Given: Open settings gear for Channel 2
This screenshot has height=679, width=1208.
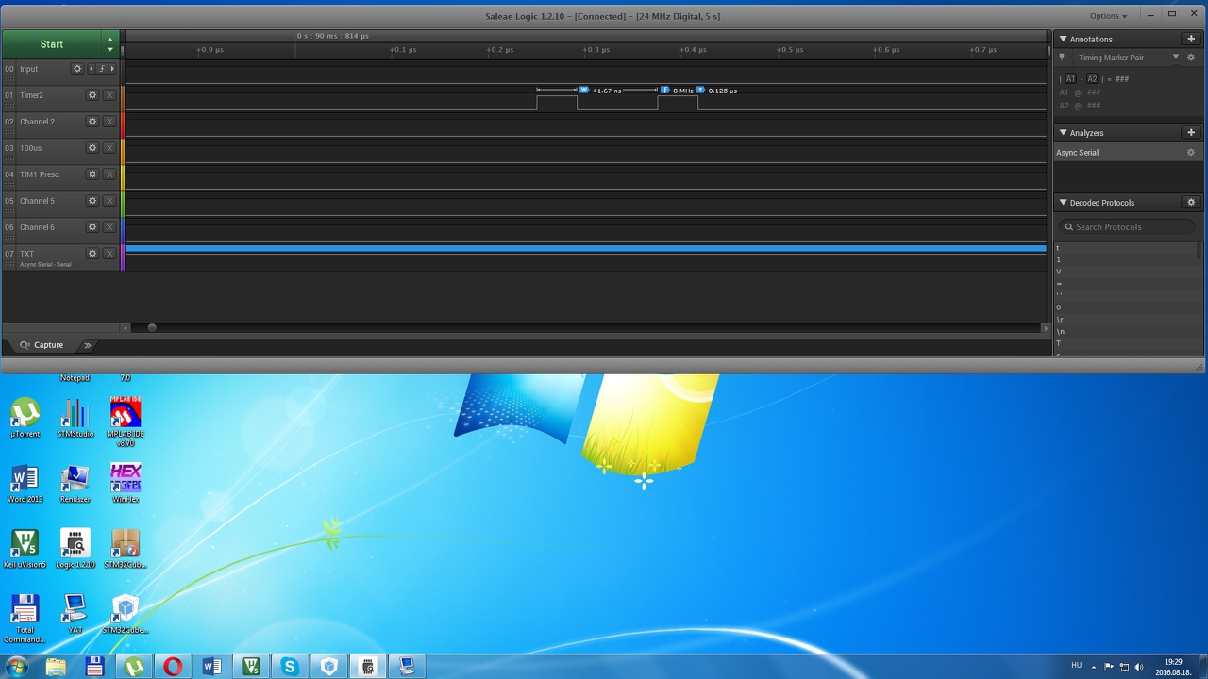Looking at the screenshot, I should pos(92,122).
